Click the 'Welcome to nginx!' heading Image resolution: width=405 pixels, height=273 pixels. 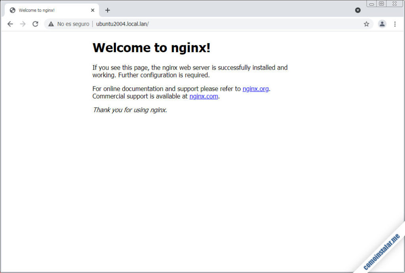151,47
